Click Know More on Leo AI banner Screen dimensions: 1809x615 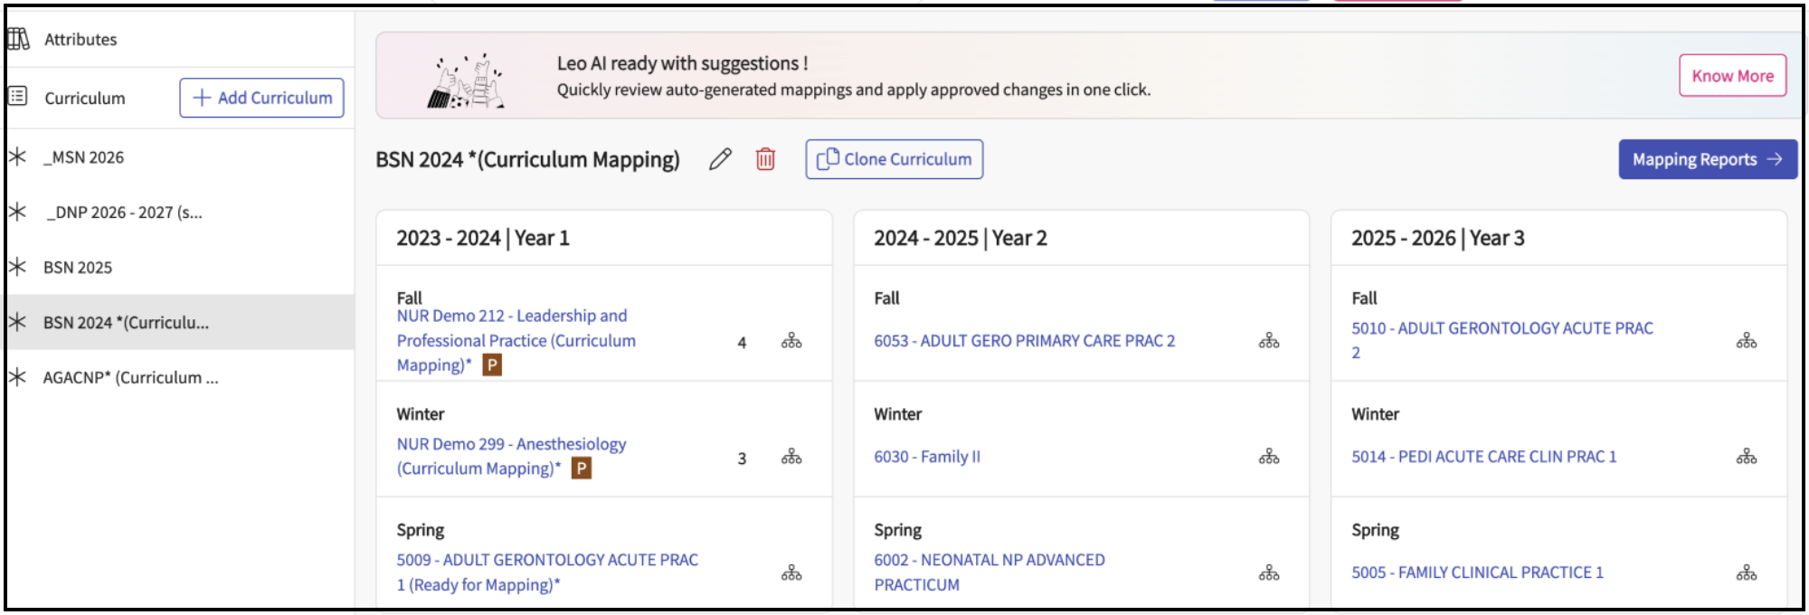(1732, 76)
